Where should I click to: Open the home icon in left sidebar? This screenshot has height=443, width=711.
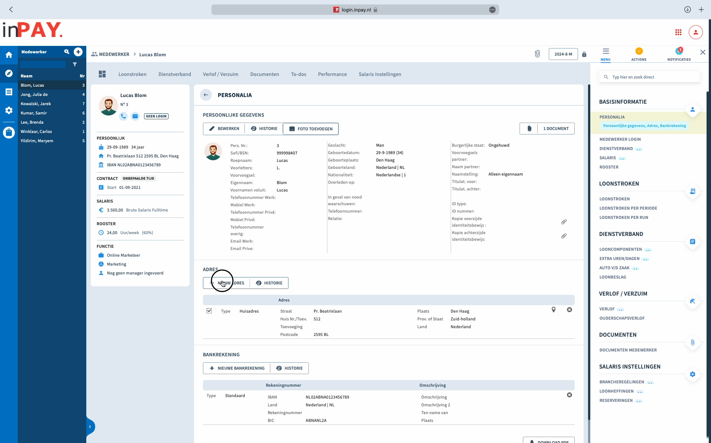[9, 55]
